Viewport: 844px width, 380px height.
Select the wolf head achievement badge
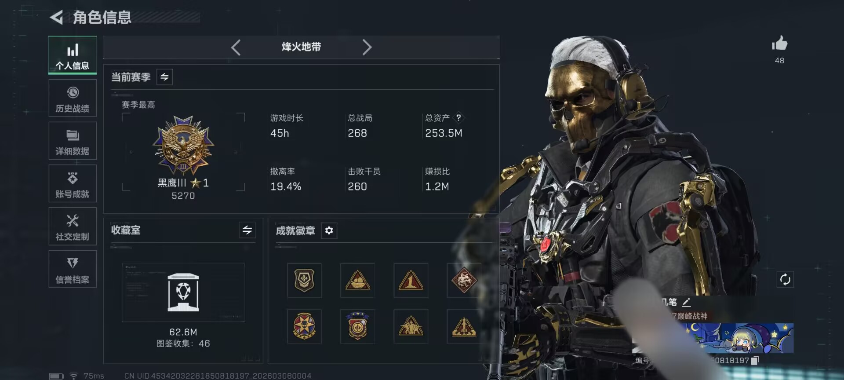pos(464,280)
